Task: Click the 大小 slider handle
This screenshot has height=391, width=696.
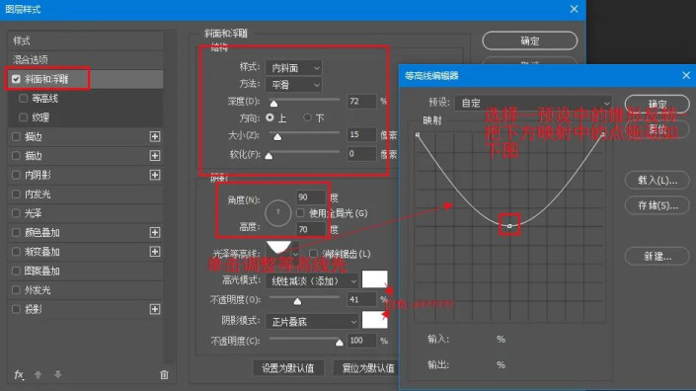Action: point(277,136)
